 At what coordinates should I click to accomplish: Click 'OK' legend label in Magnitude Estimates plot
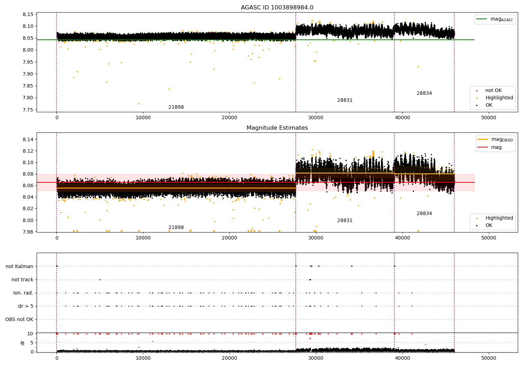[x=489, y=226]
